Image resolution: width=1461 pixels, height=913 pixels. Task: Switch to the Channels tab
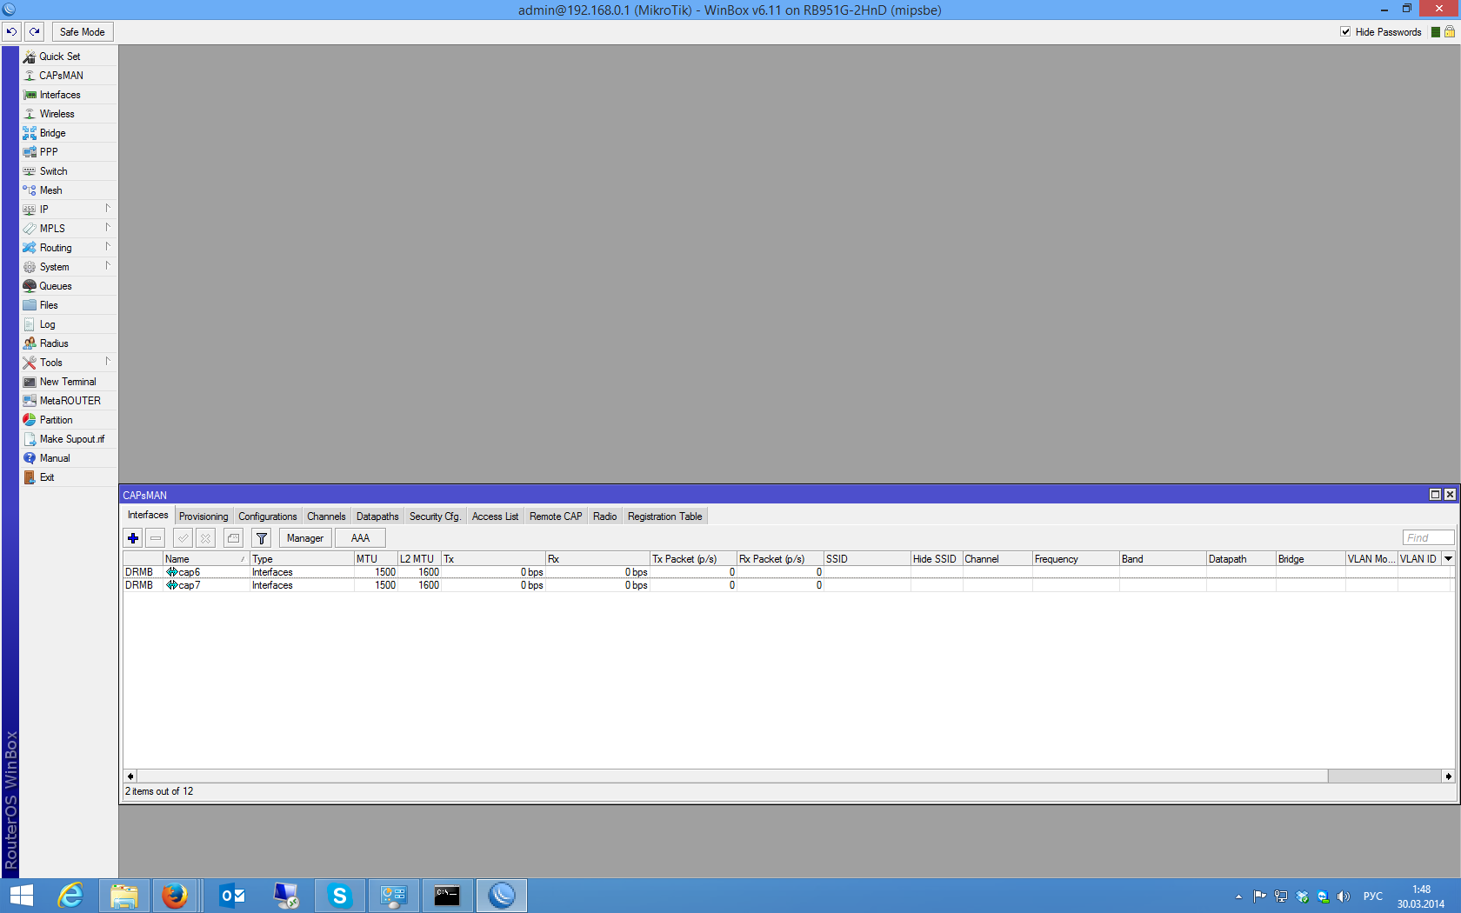coord(326,516)
